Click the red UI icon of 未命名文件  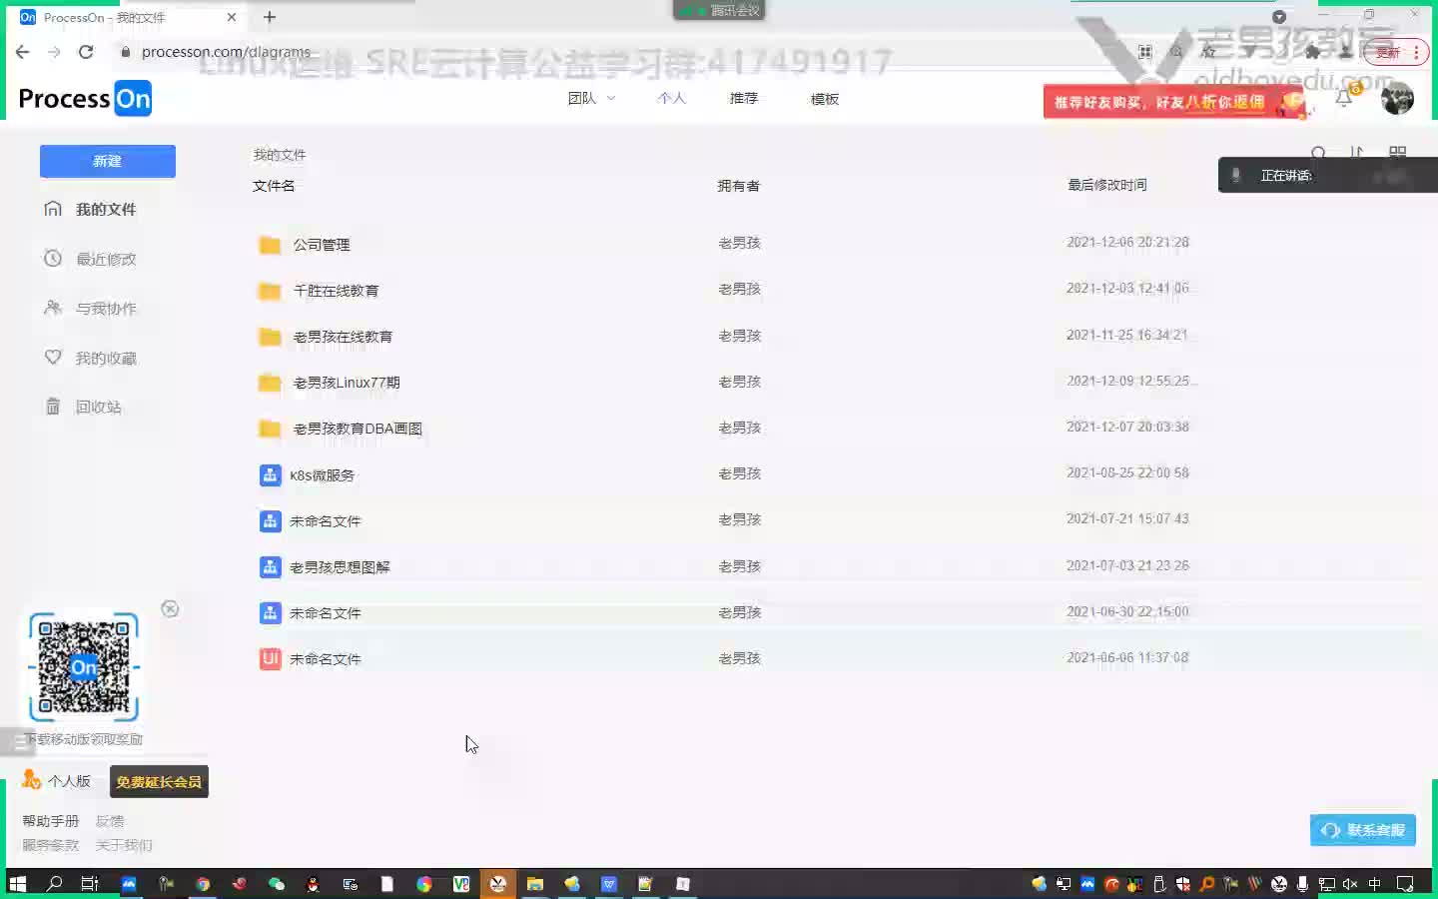(x=270, y=658)
